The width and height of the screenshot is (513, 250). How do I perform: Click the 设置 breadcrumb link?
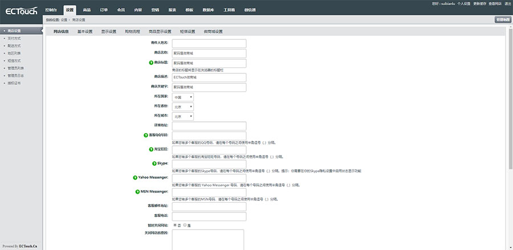[64, 20]
